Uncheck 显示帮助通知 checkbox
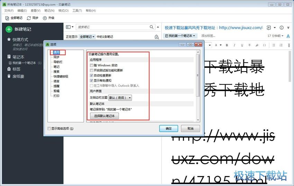 [92, 81]
